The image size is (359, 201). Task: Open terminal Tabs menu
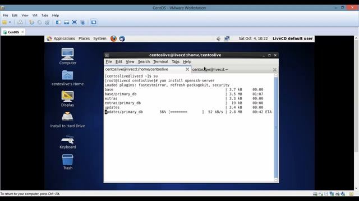tap(176, 62)
